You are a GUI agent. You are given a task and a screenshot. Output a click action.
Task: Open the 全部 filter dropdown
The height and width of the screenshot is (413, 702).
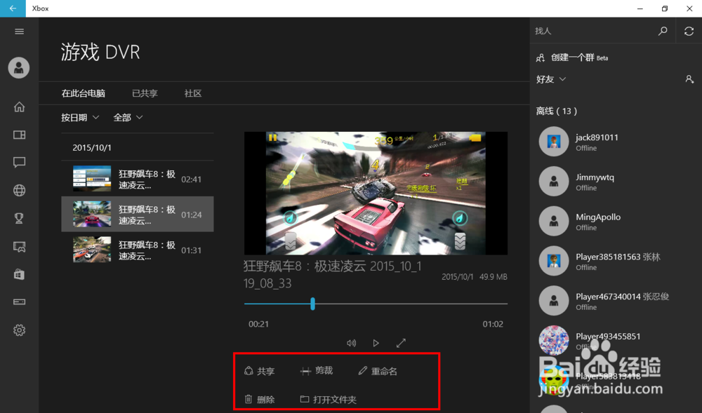click(126, 117)
